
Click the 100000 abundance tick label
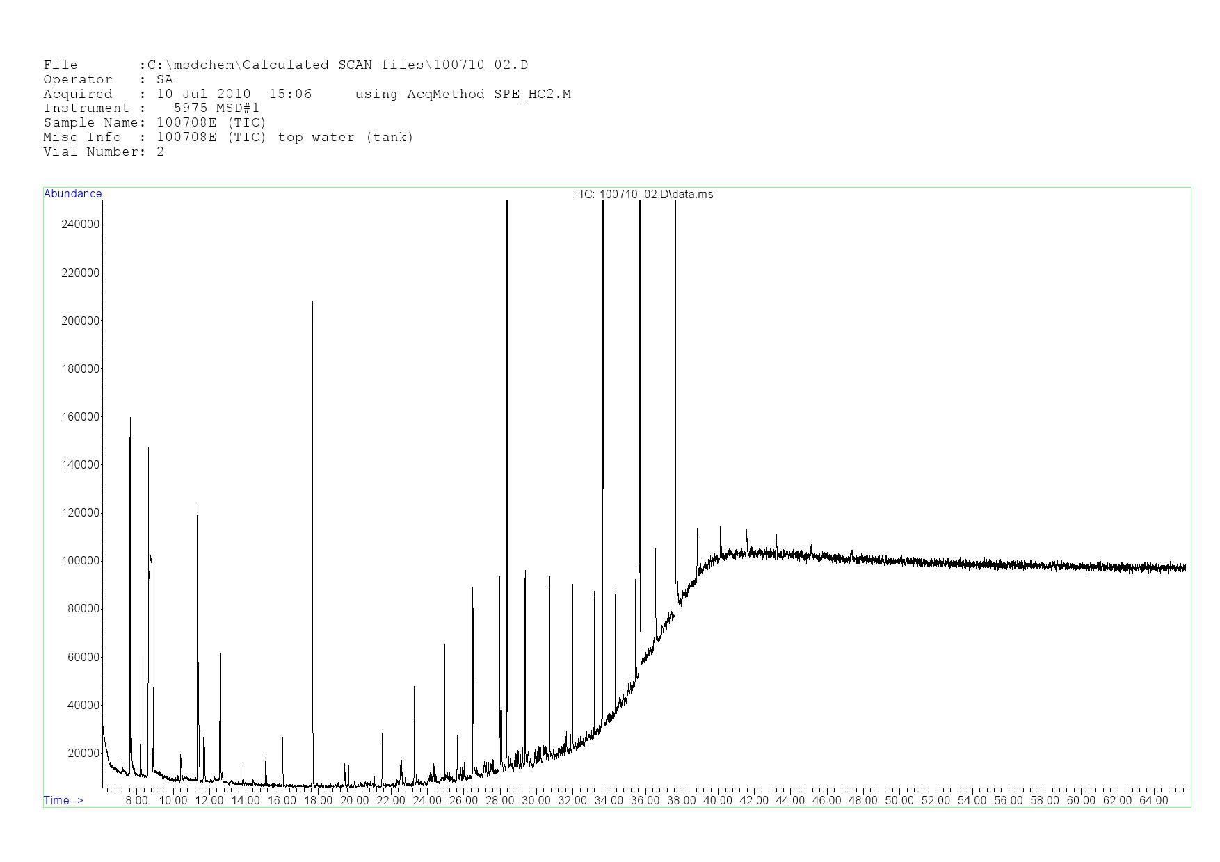[x=81, y=561]
